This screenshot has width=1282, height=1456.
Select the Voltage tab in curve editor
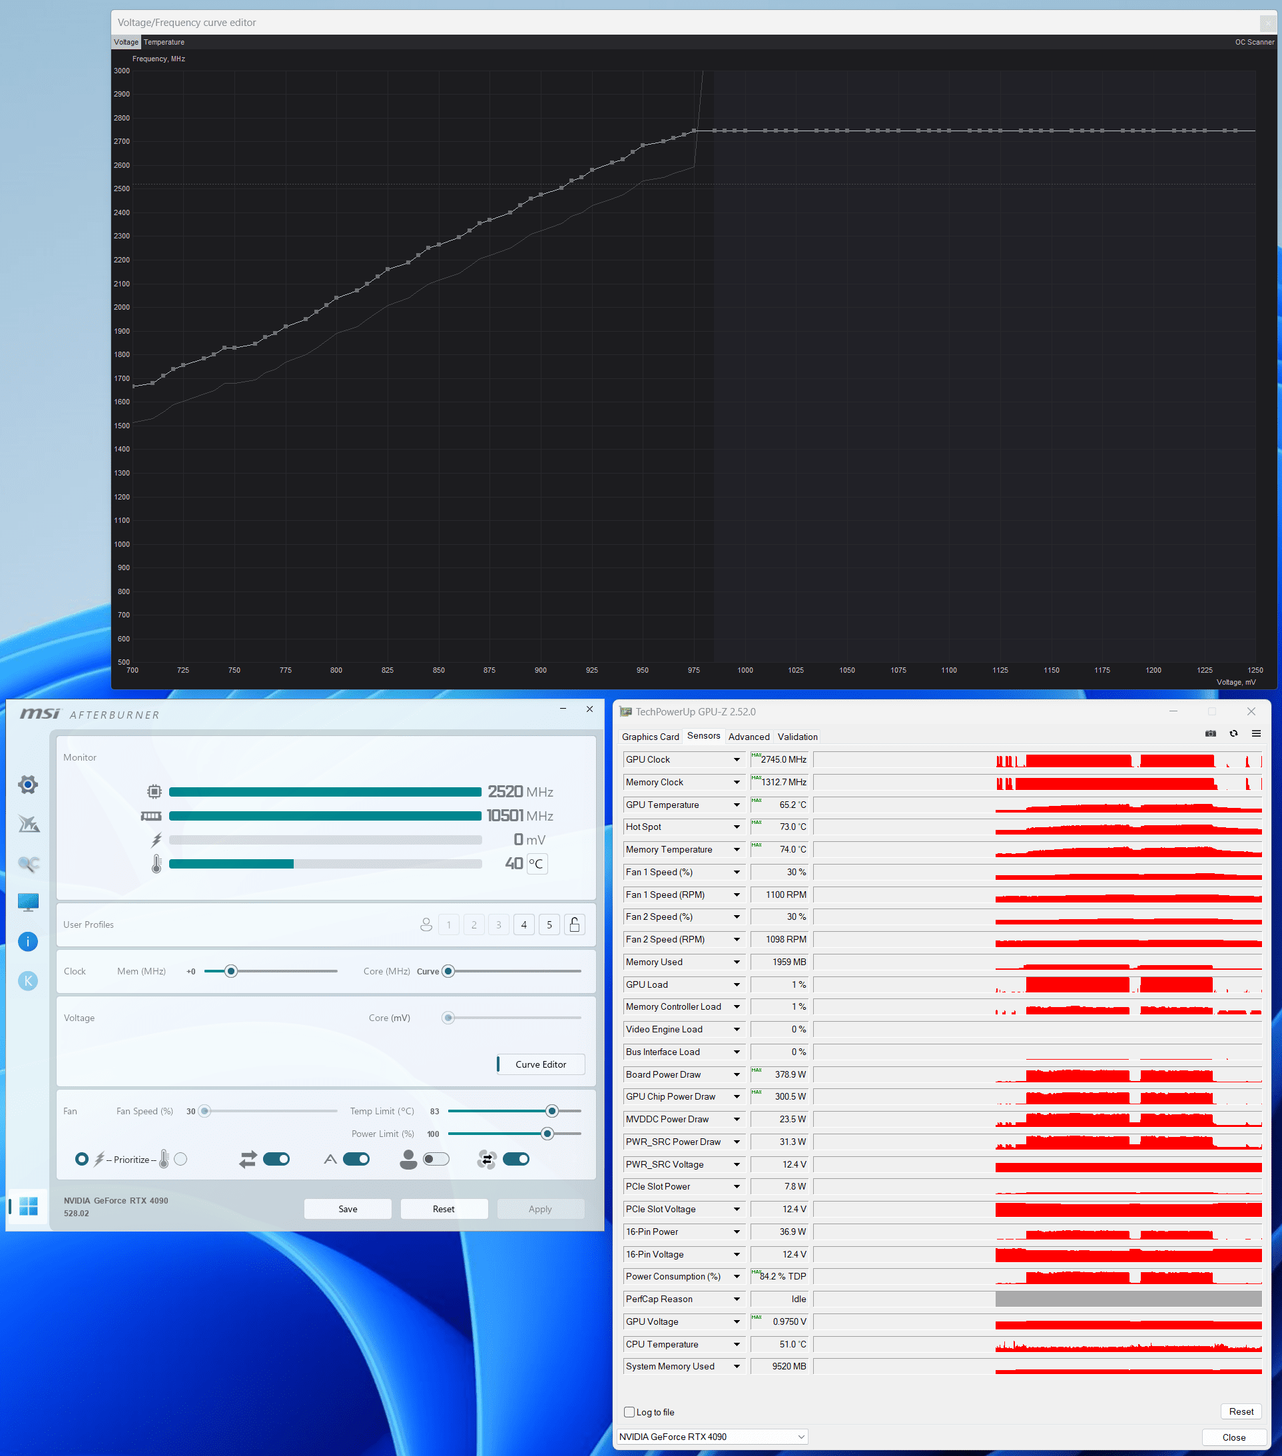click(126, 42)
